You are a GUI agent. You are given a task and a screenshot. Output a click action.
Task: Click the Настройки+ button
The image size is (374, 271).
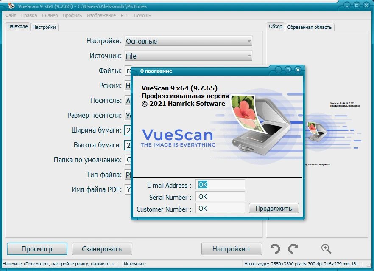[232, 249]
